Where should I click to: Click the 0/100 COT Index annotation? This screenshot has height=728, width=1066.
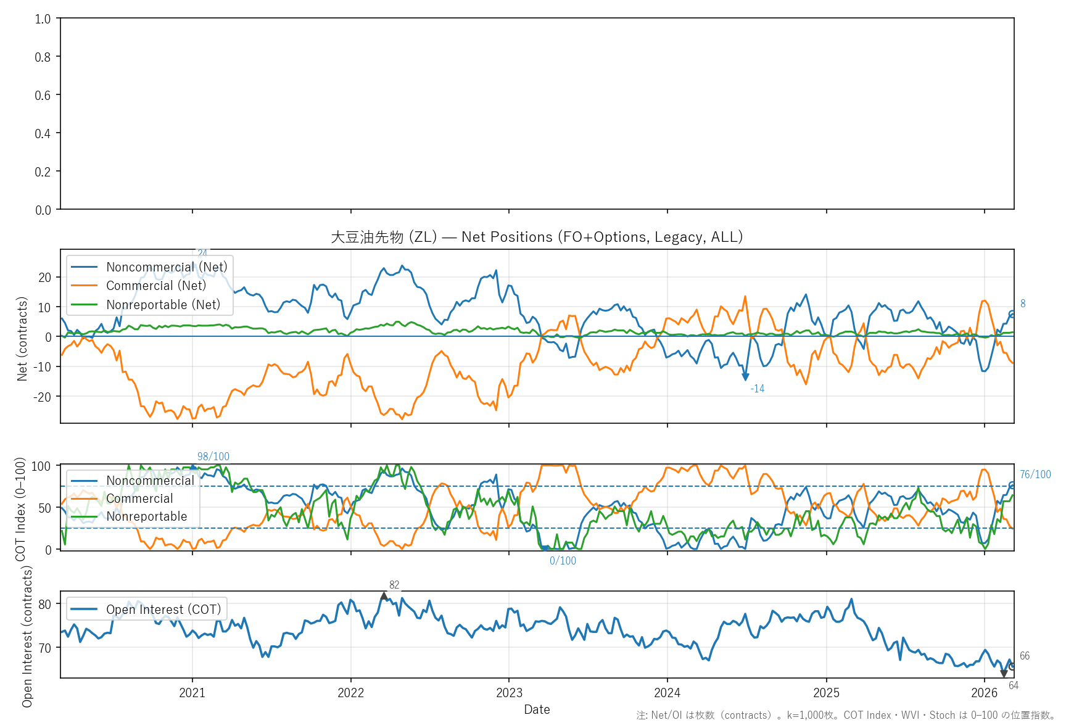click(563, 561)
